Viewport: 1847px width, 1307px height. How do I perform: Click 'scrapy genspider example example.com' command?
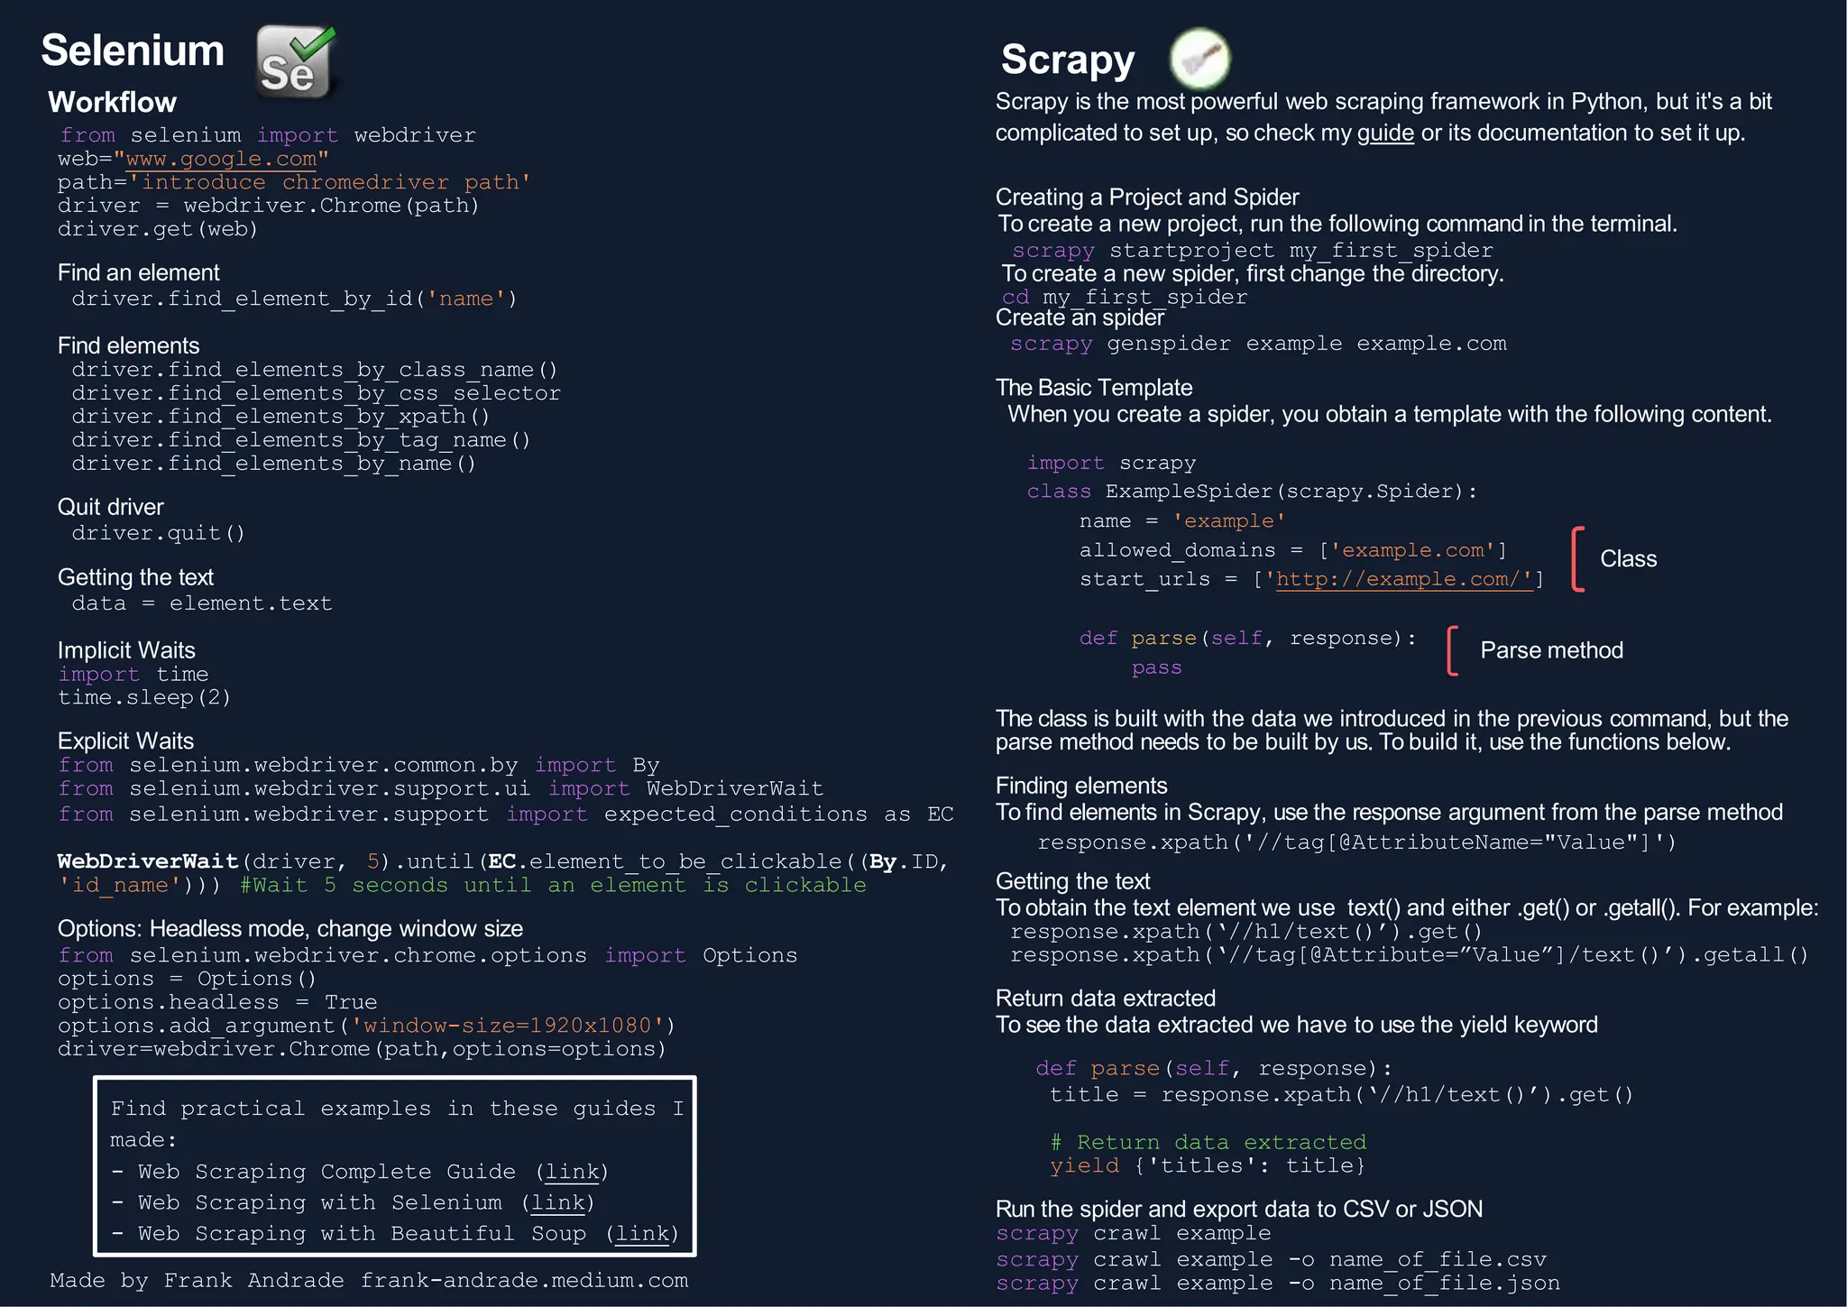pyautogui.click(x=1258, y=344)
